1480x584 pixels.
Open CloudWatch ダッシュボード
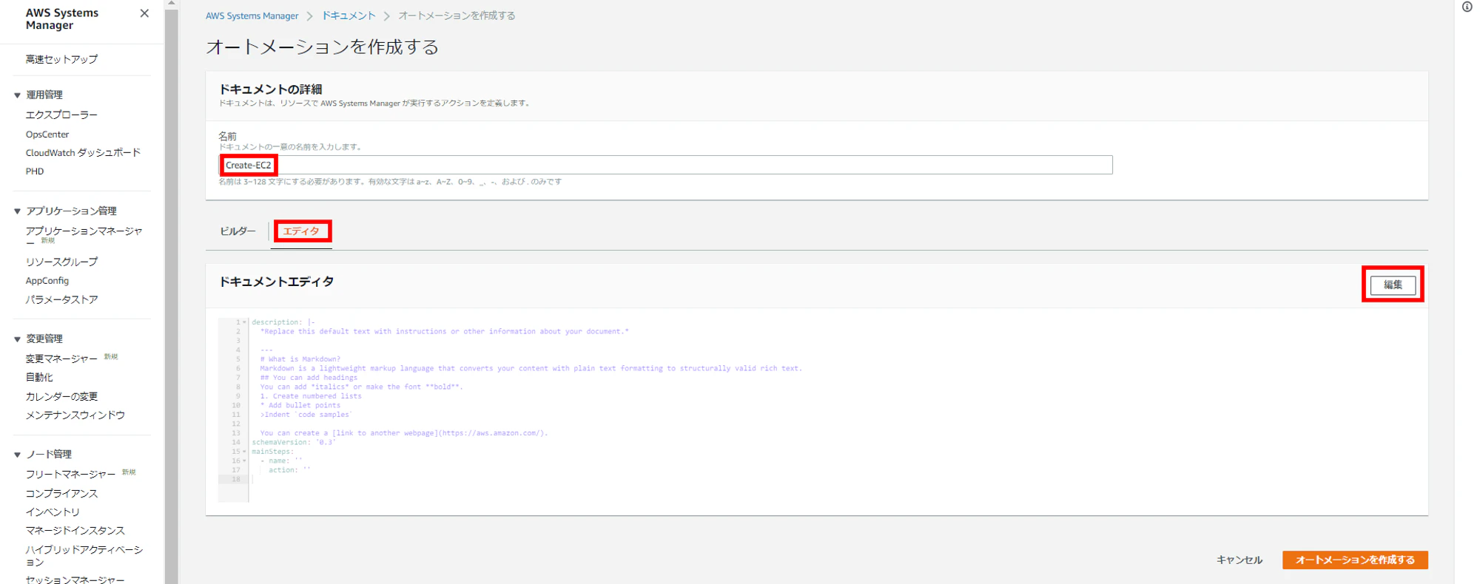click(83, 153)
